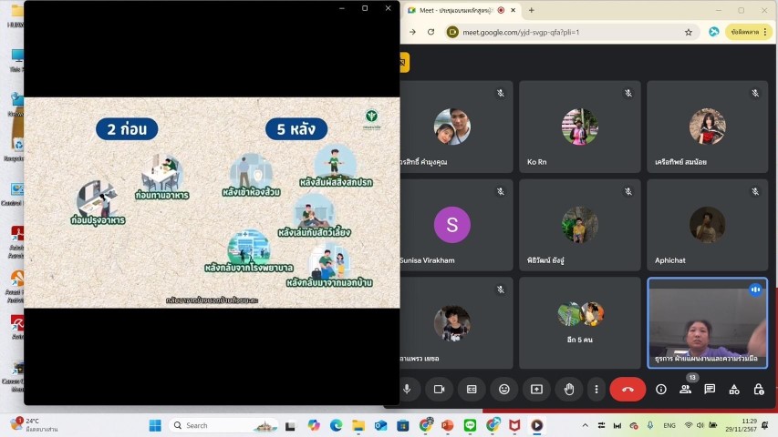Toggle the camera in Meet
778x437 pixels.
[439, 389]
